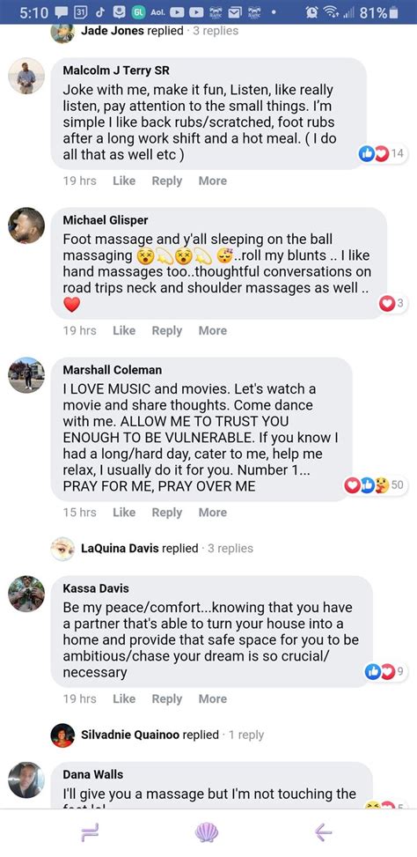Like Marshall Coleman's comment
Screen dimensions: 417x857
pyautogui.click(x=124, y=512)
